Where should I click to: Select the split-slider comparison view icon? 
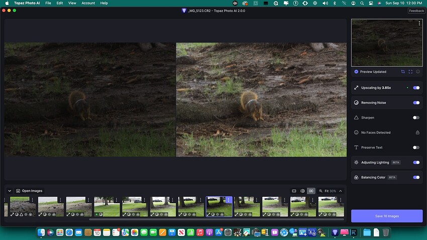(x=302, y=191)
